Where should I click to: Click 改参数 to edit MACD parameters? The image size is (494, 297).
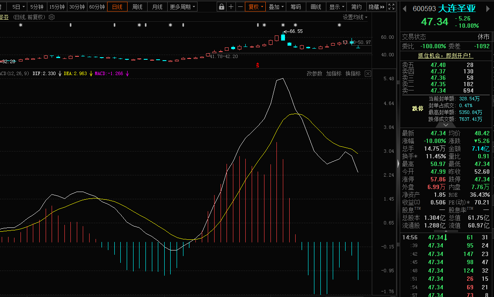[314, 74]
